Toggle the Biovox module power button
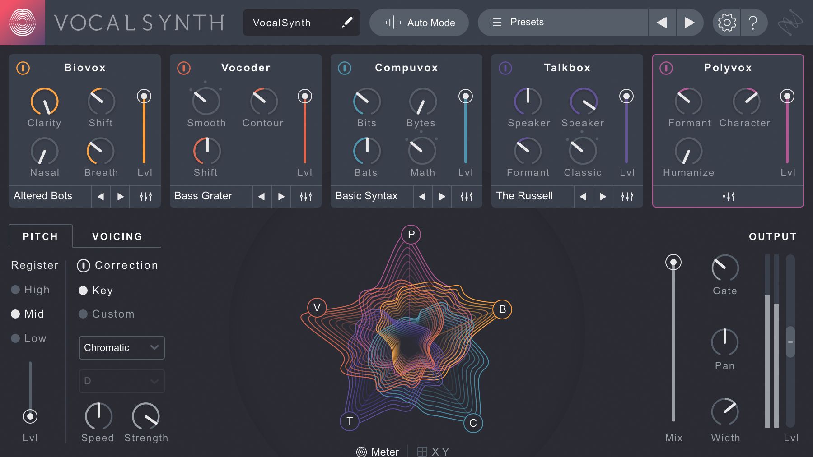813x457 pixels. (x=23, y=68)
